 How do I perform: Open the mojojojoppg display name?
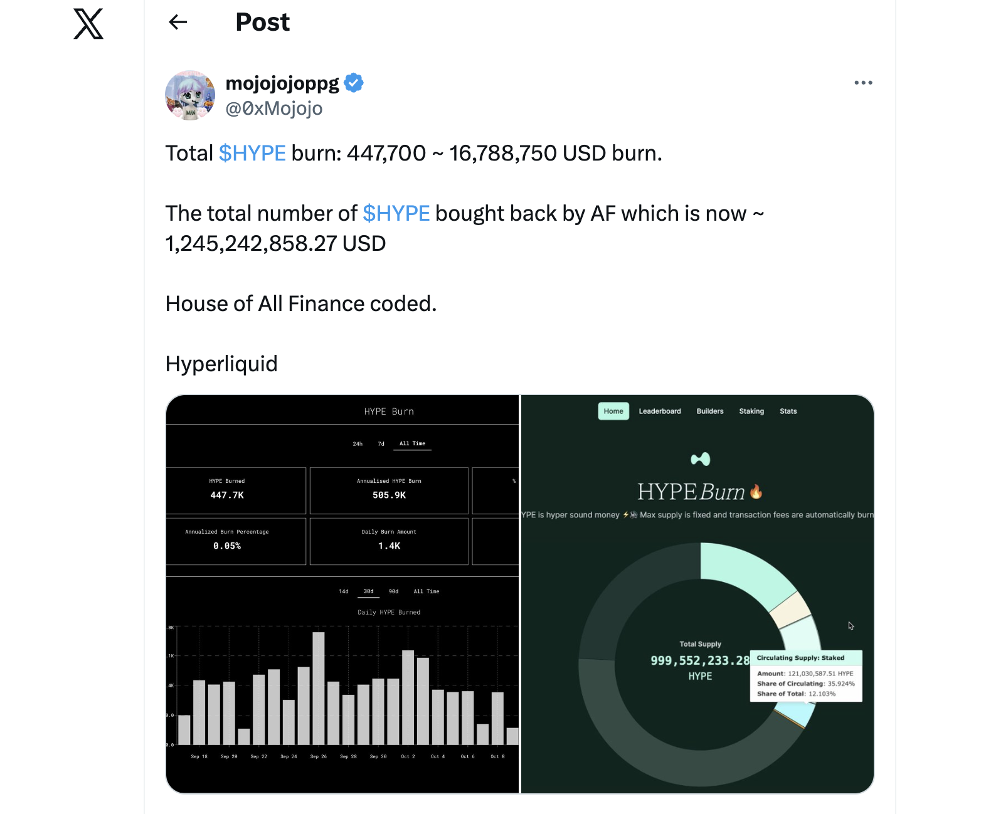(282, 83)
